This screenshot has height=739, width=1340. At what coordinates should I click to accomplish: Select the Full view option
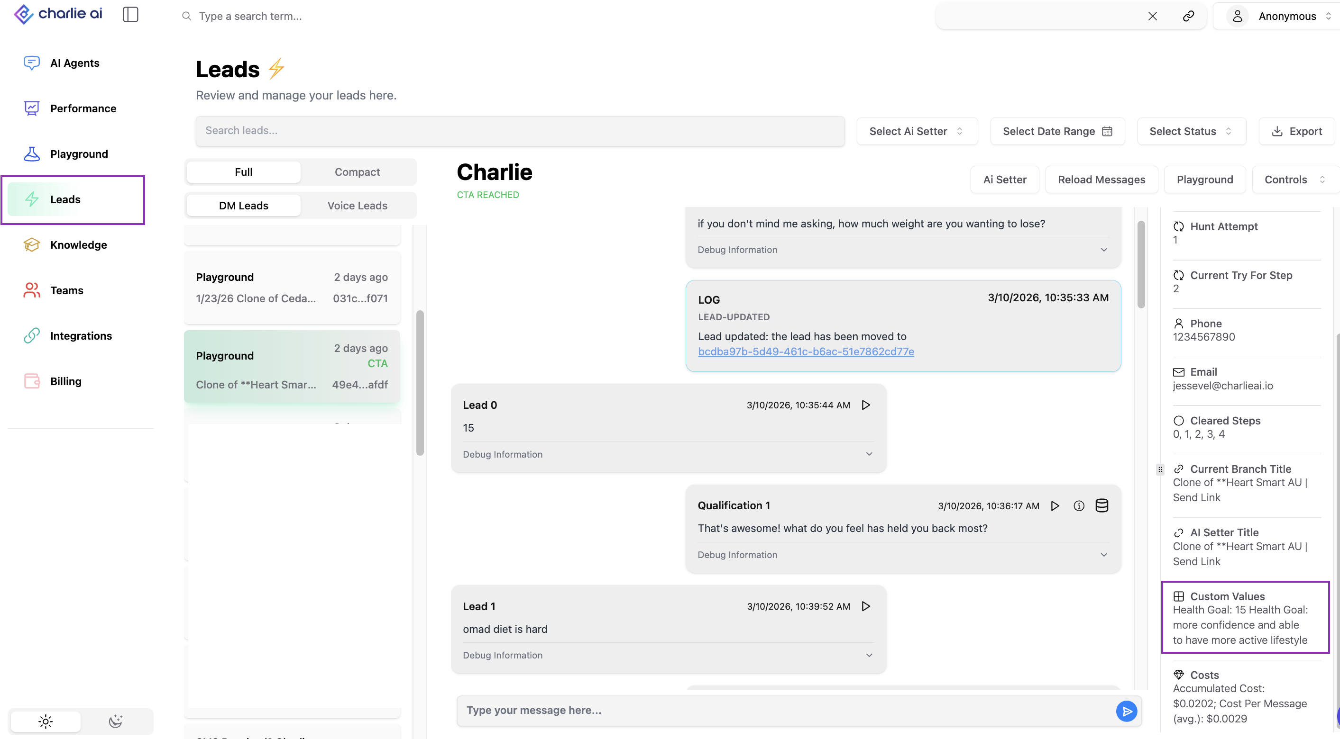tap(243, 172)
